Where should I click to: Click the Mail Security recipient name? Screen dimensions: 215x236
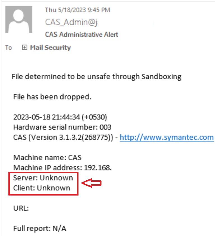click(50, 48)
